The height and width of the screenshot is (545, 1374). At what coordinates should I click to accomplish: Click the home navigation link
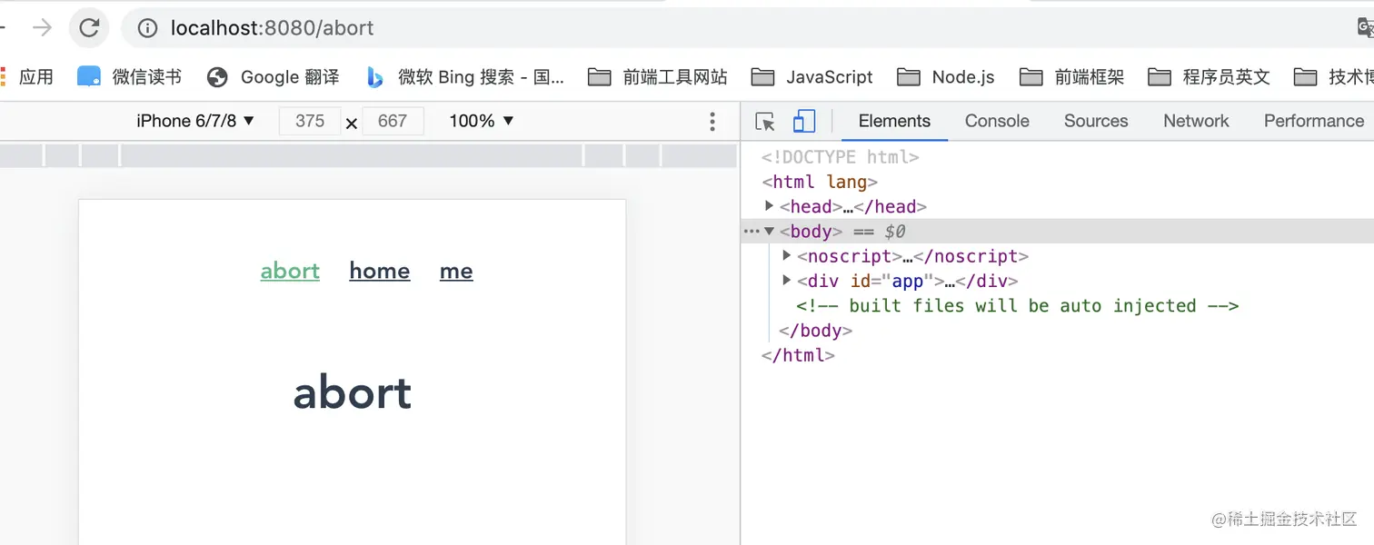[x=380, y=271]
